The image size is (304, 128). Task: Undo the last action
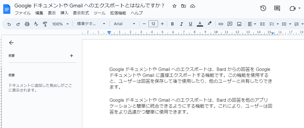point(9,24)
